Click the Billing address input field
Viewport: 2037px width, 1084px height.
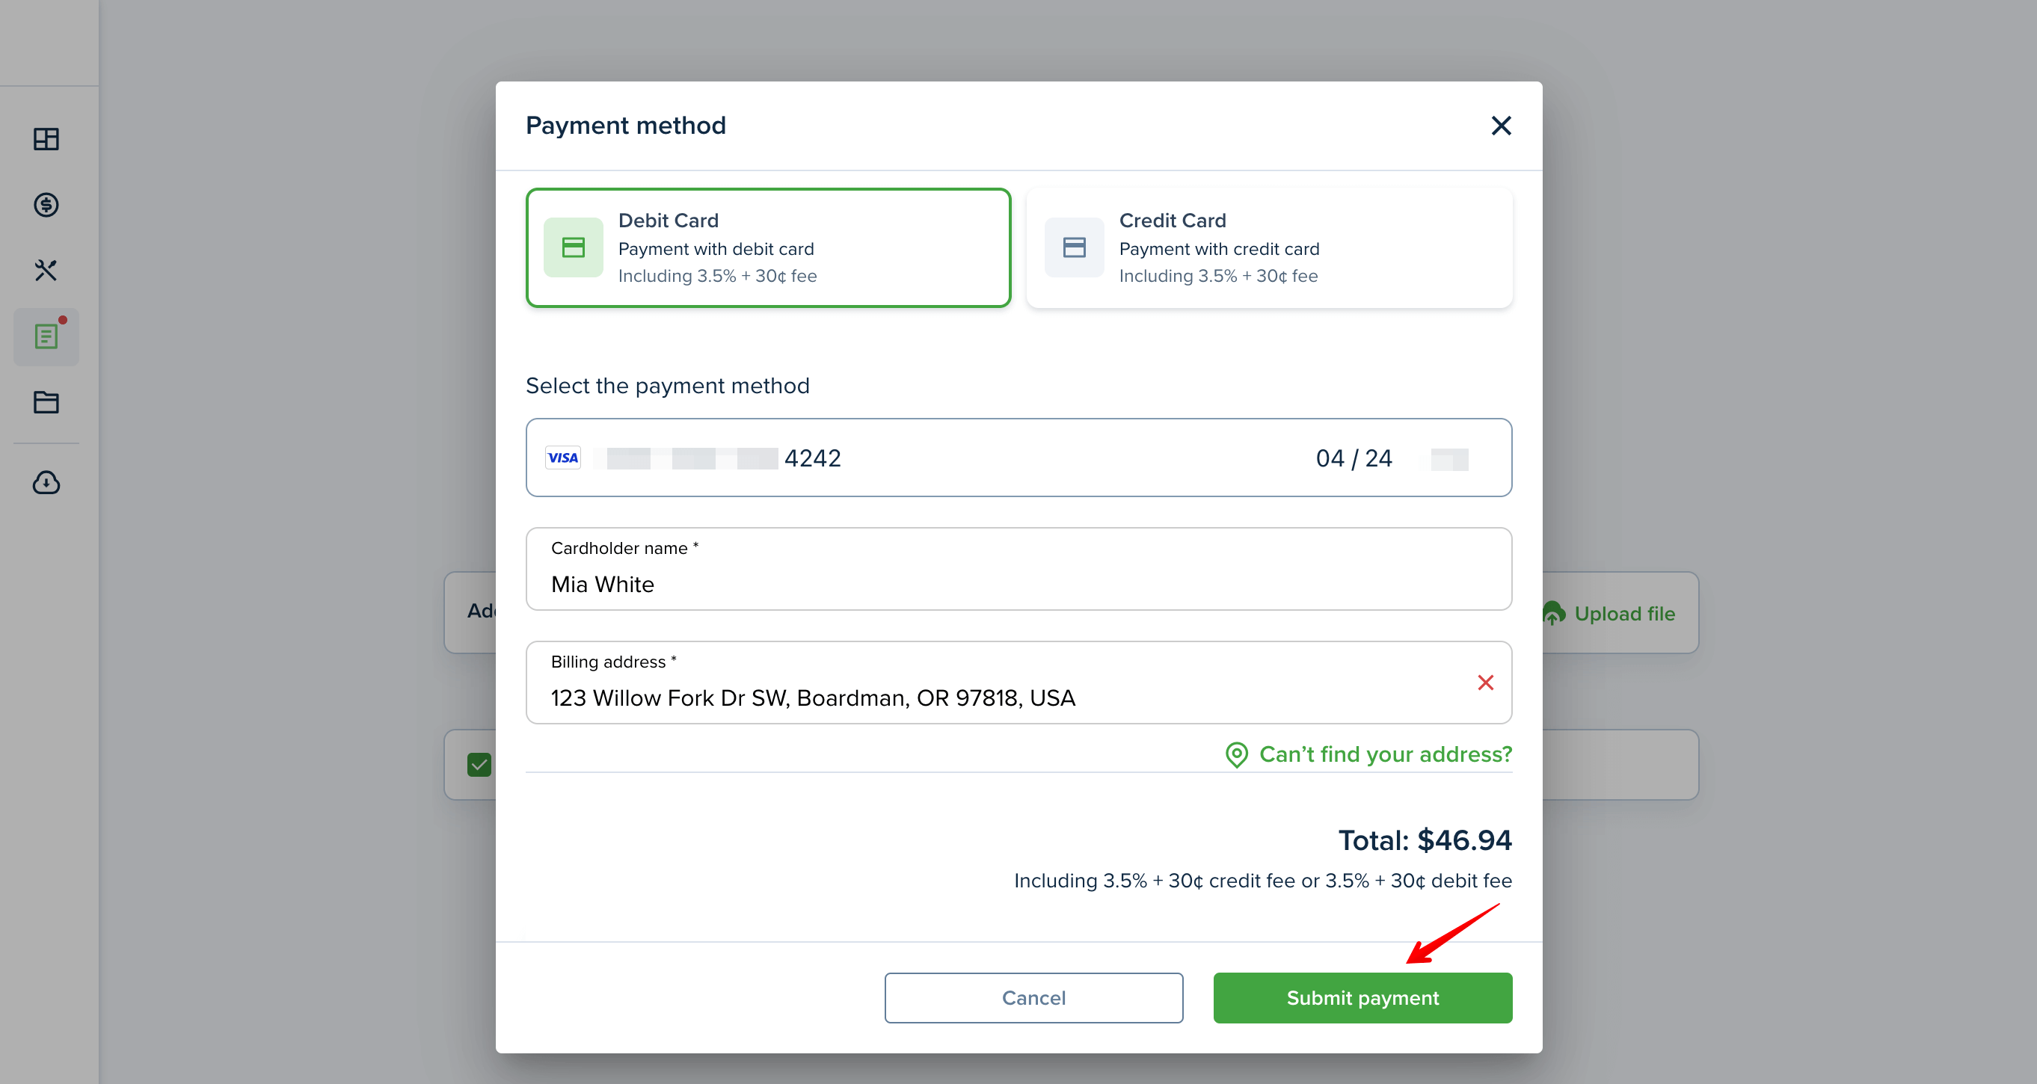point(1018,683)
